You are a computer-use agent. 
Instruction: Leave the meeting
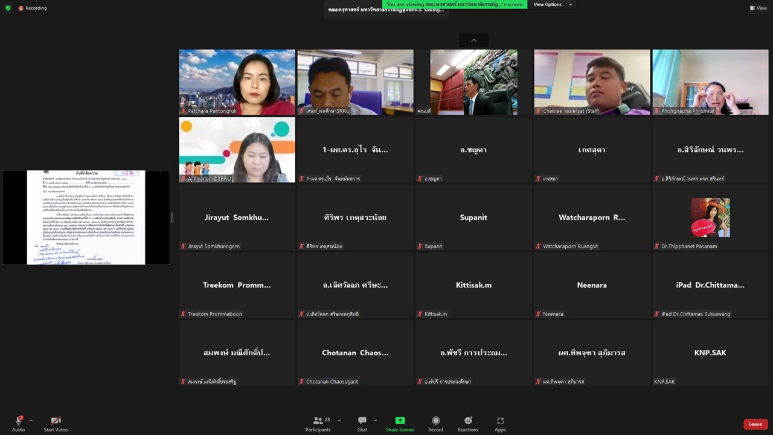click(755, 424)
